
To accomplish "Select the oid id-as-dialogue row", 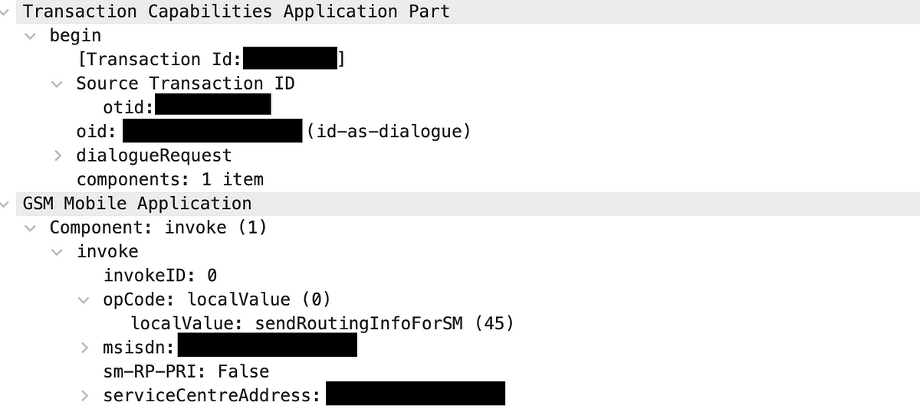I will (273, 132).
